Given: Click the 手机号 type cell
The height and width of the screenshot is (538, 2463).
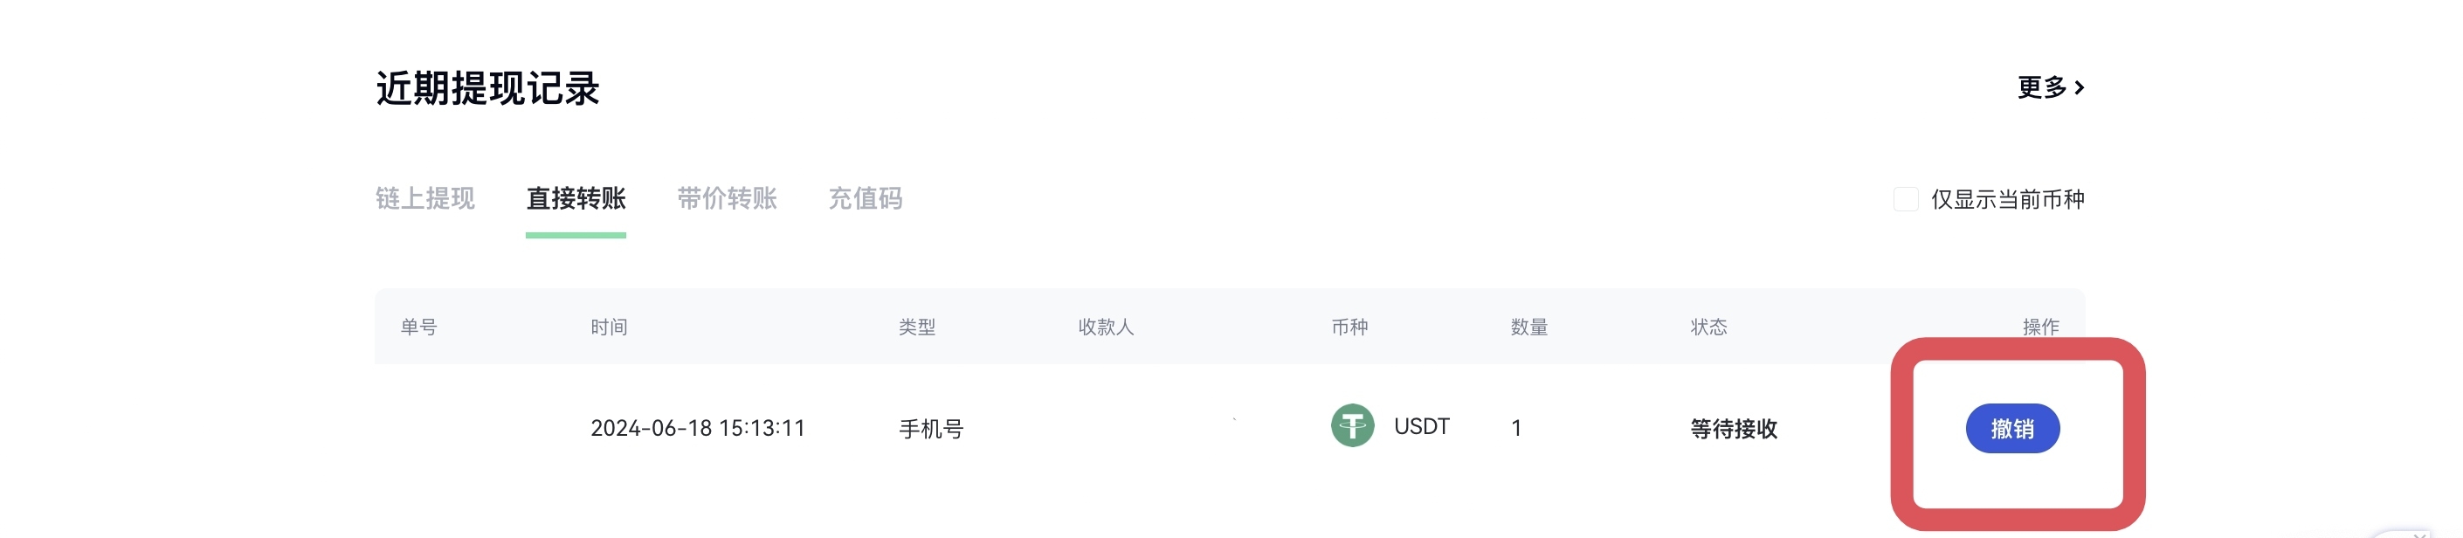Looking at the screenshot, I should (x=931, y=429).
